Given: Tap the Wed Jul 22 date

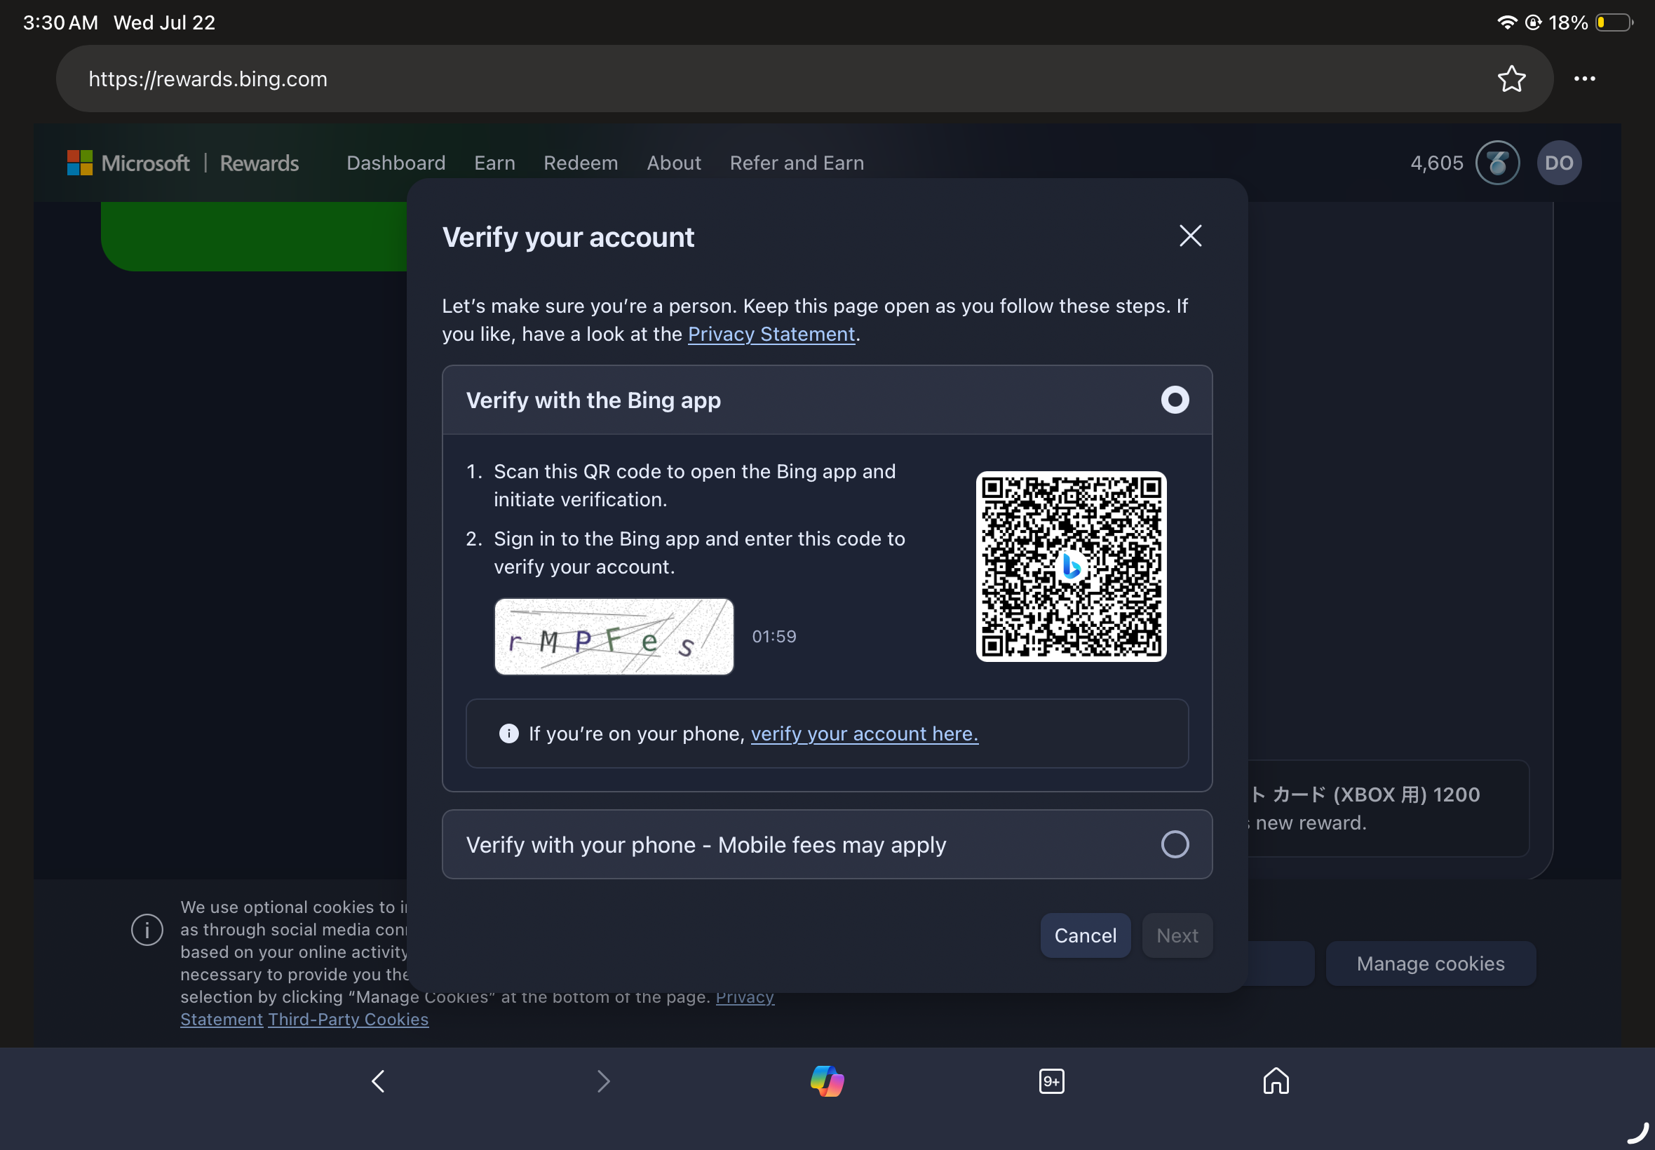Looking at the screenshot, I should [164, 22].
